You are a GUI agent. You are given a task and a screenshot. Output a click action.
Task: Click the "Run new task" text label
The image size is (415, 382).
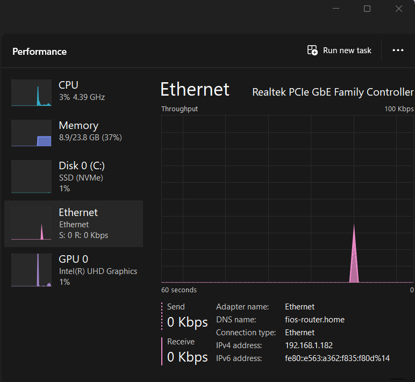(x=347, y=51)
